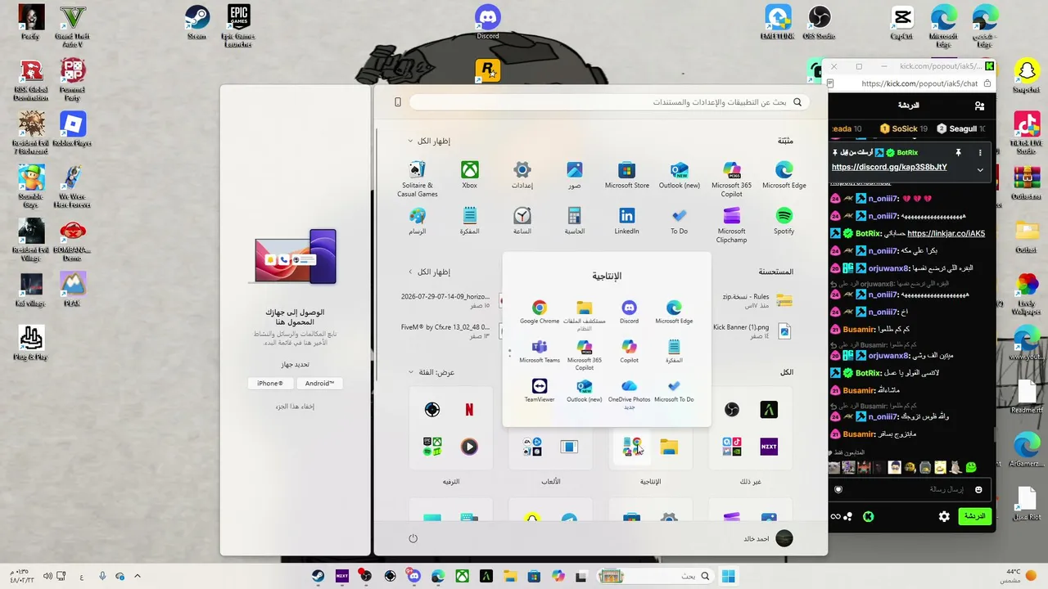Open Microsoft To Do in folder popup
The width and height of the screenshot is (1048, 589).
674,390
